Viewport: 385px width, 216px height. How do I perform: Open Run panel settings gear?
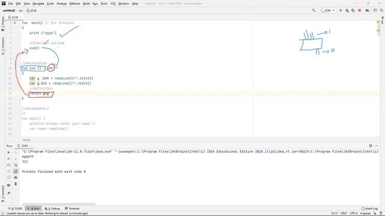tap(371, 146)
